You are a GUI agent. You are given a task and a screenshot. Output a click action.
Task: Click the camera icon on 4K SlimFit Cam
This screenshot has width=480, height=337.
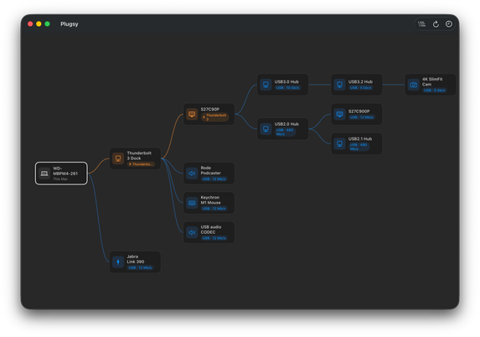tap(414, 85)
